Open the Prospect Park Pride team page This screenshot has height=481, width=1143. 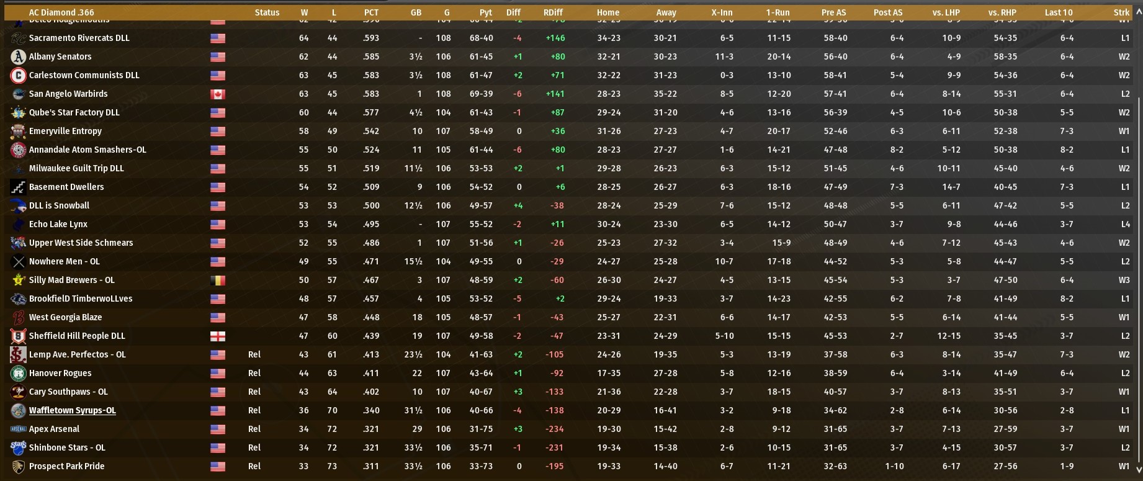[66, 466]
